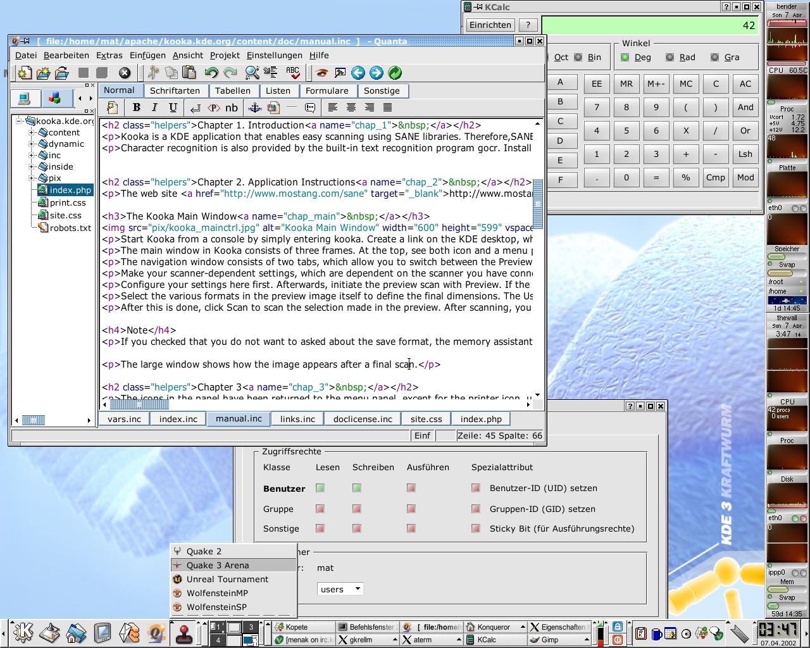Viewport: 810px width, 648px height.
Task: Click the 7 key in KCalc
Action: (x=597, y=107)
